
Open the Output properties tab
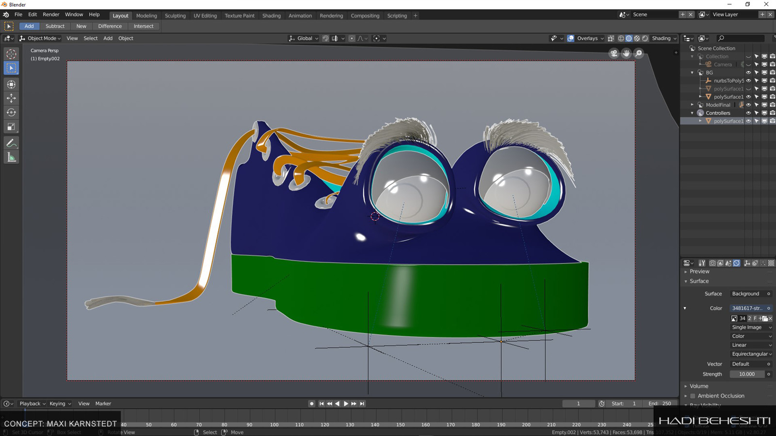point(720,263)
